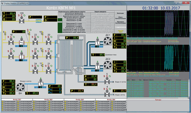Switch to the Котёл №4 tab
The image size is (191, 113).
tap(111, 100)
